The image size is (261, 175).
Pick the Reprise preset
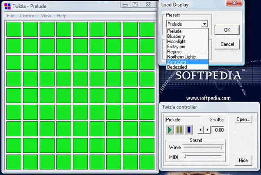click(x=187, y=52)
